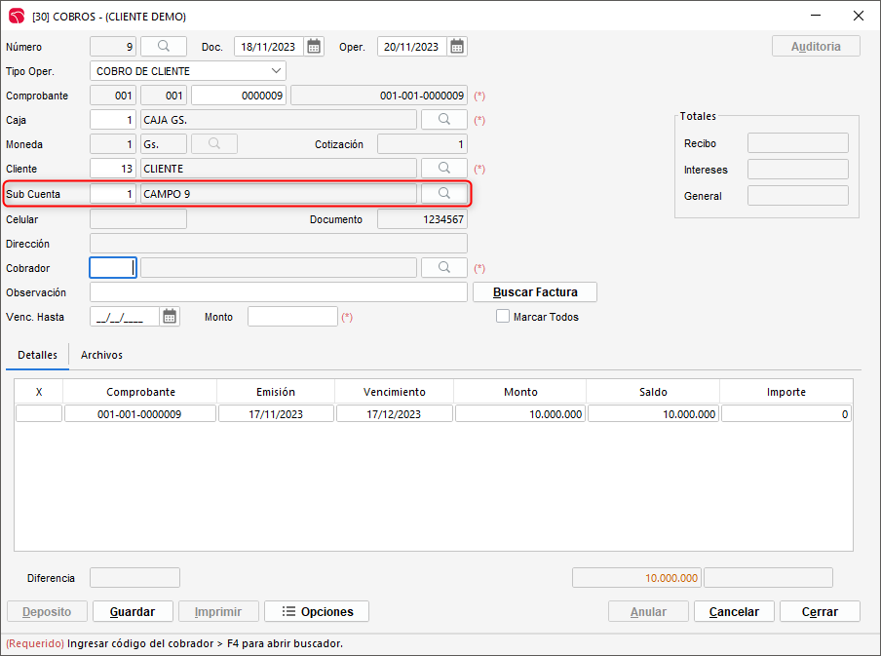This screenshot has width=881, height=656.
Task: Open the Doc. date calendar picker
Action: tap(314, 47)
